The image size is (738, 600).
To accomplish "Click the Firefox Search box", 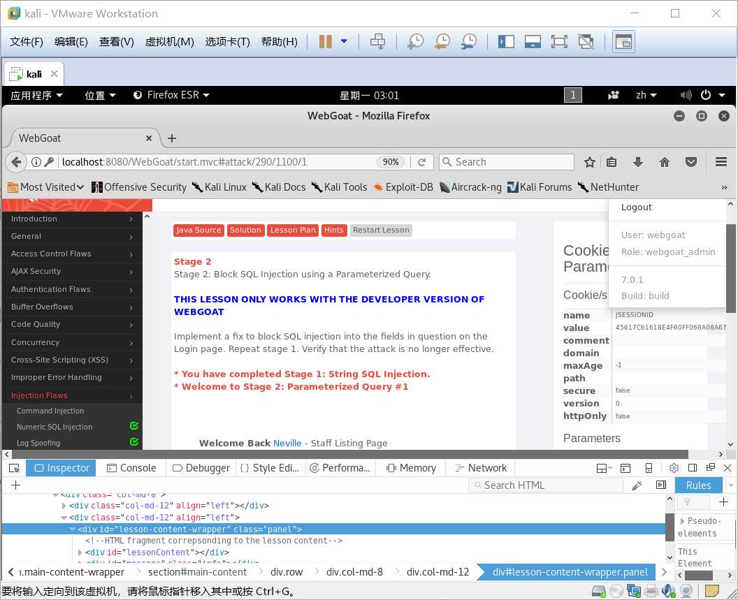I will click(507, 162).
